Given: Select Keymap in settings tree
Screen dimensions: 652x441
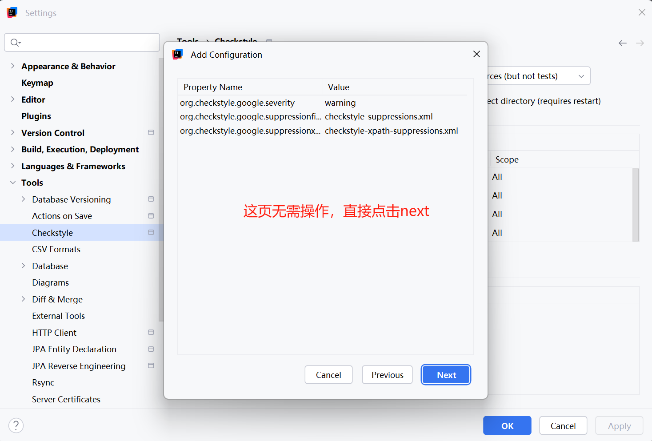Looking at the screenshot, I should 37,83.
